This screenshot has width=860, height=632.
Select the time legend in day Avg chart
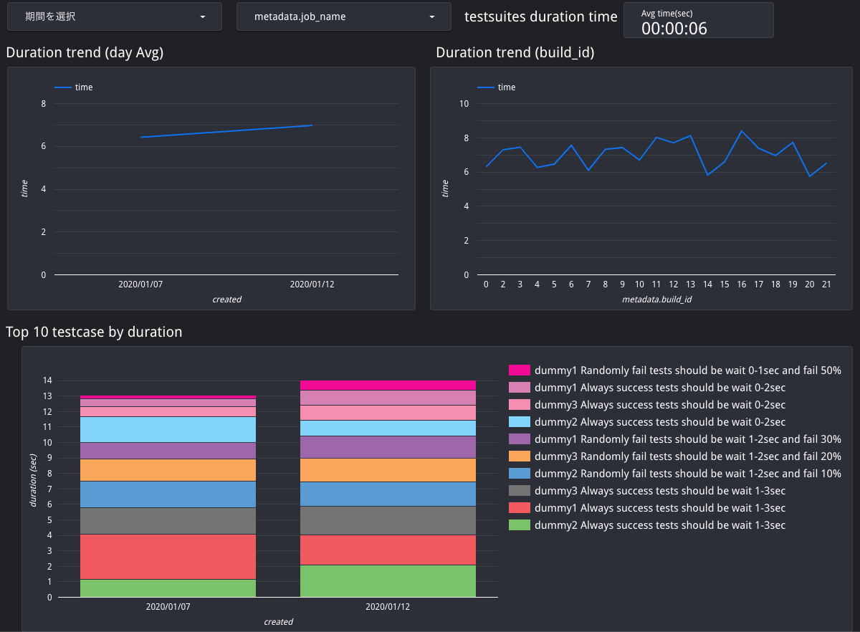click(x=74, y=87)
